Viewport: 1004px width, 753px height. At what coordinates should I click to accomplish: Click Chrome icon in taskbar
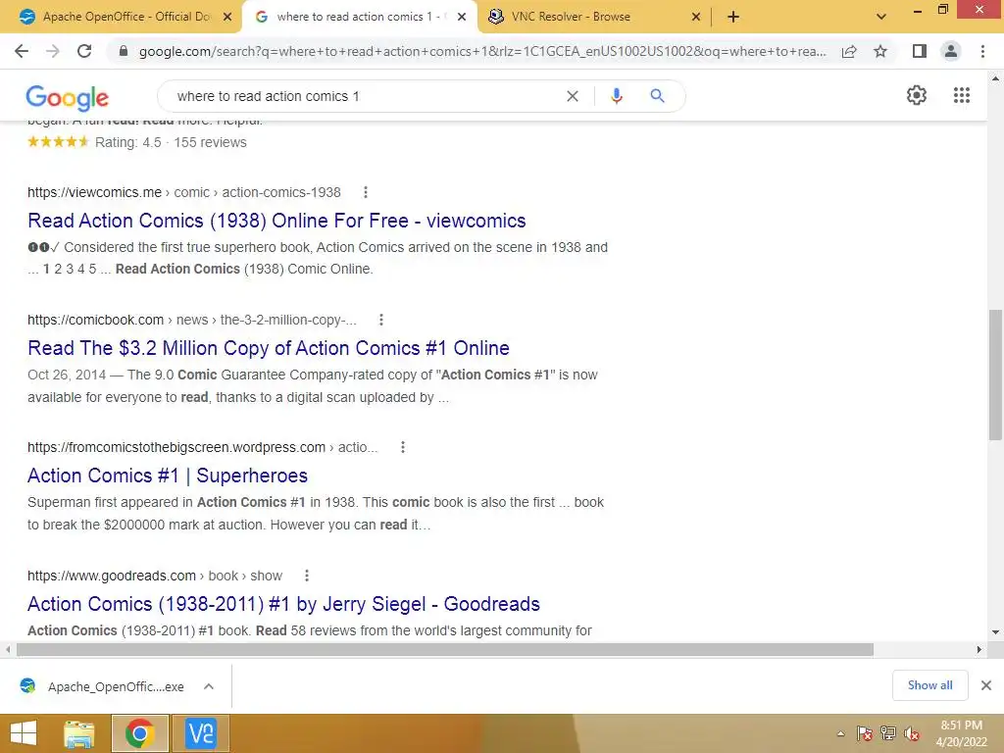[x=139, y=733]
